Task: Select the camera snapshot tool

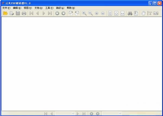Action: point(156,13)
